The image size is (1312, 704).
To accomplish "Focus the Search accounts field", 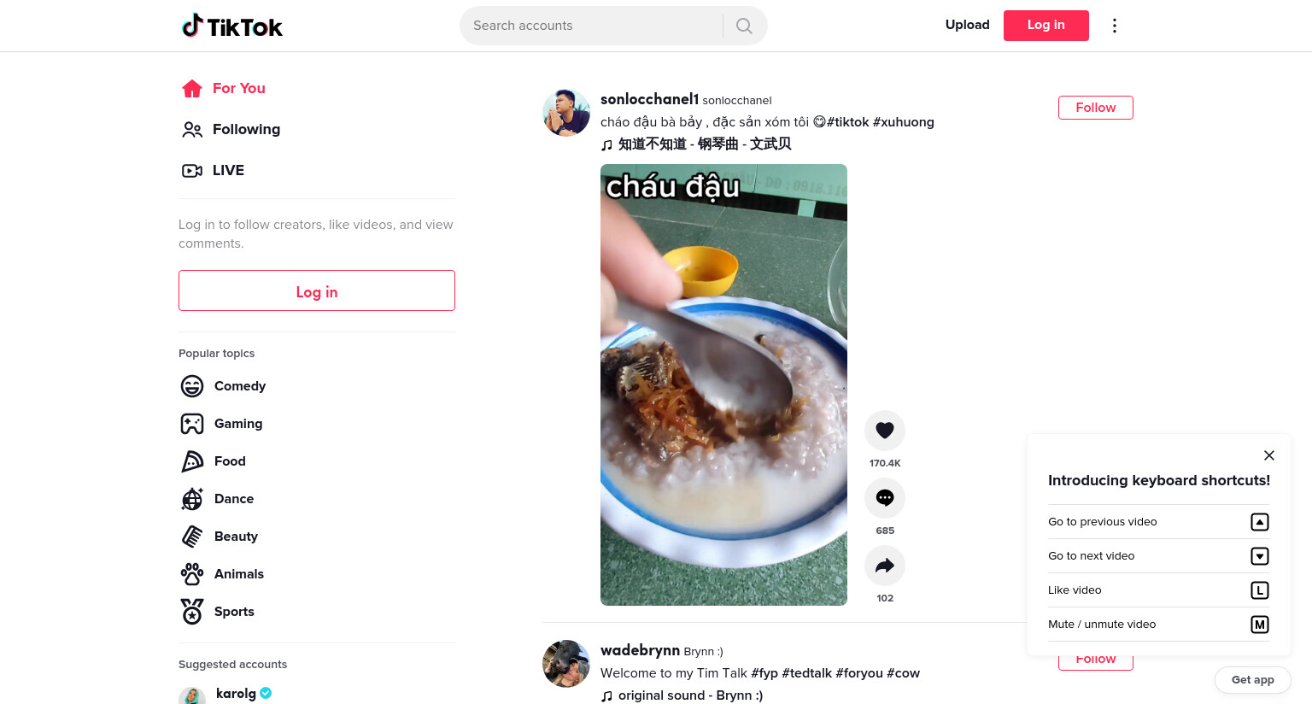I will click(592, 26).
